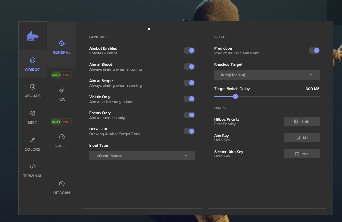This screenshot has width=342, height=222.
Task: Disable the Draw FOV toggle
Action: [189, 131]
